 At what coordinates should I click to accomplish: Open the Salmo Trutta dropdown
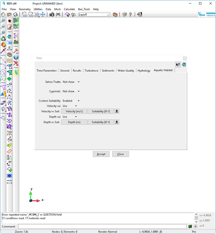(x=71, y=82)
